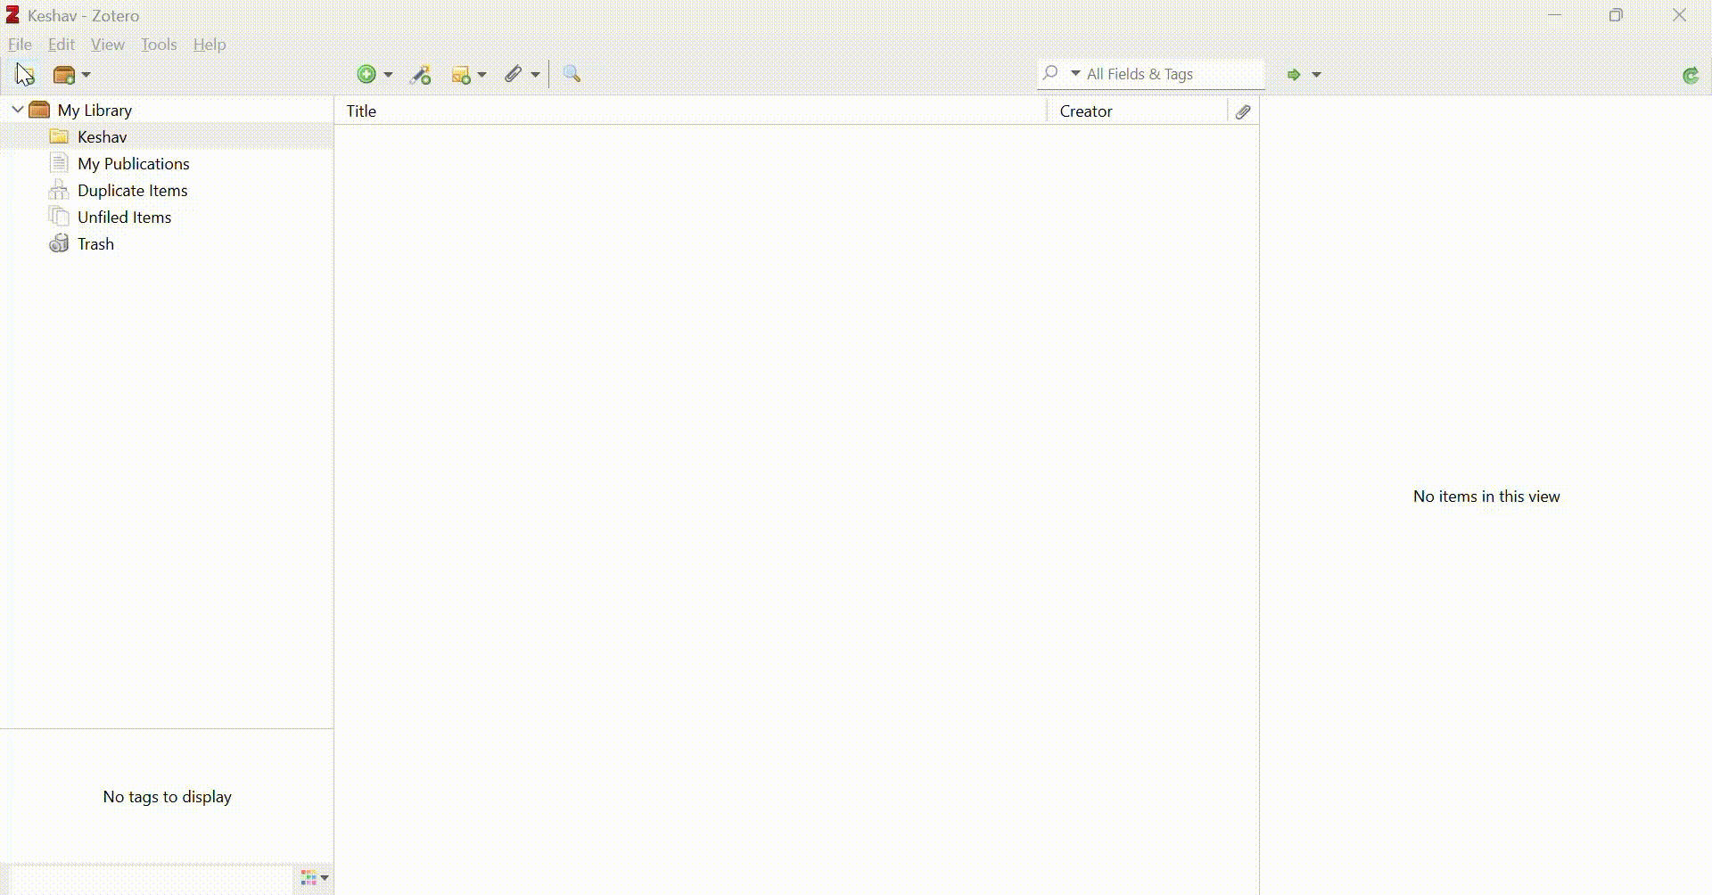Open the Locate green arrow menu
Viewport: 1712px width, 895px height.
click(1304, 75)
